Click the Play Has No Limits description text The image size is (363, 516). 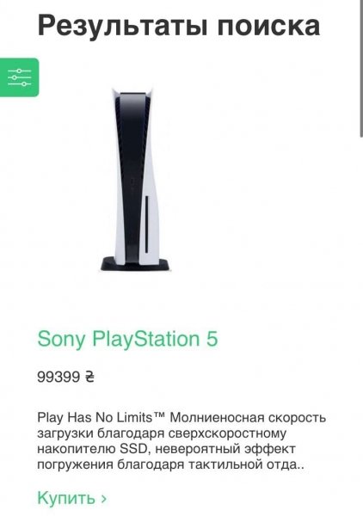[x=181, y=441]
